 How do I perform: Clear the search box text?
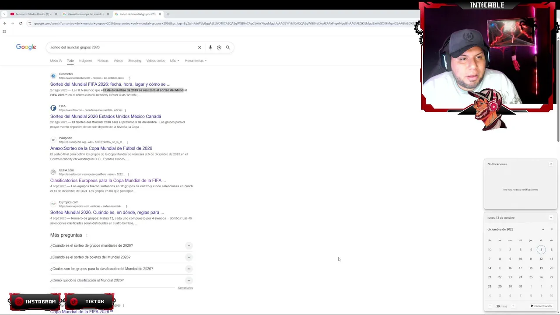click(x=199, y=47)
